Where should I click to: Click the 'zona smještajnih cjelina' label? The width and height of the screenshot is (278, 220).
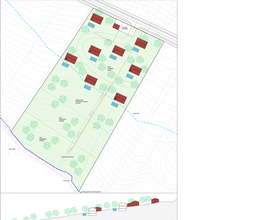[111, 68]
